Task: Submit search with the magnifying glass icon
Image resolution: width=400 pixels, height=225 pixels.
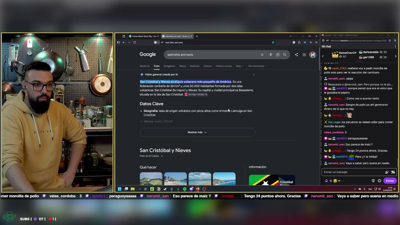Action: click(x=285, y=55)
